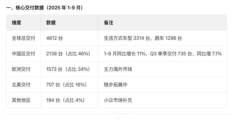The width and height of the screenshot is (232, 120).
Task: Select the 中国区交付 row label
Action: click(x=24, y=54)
